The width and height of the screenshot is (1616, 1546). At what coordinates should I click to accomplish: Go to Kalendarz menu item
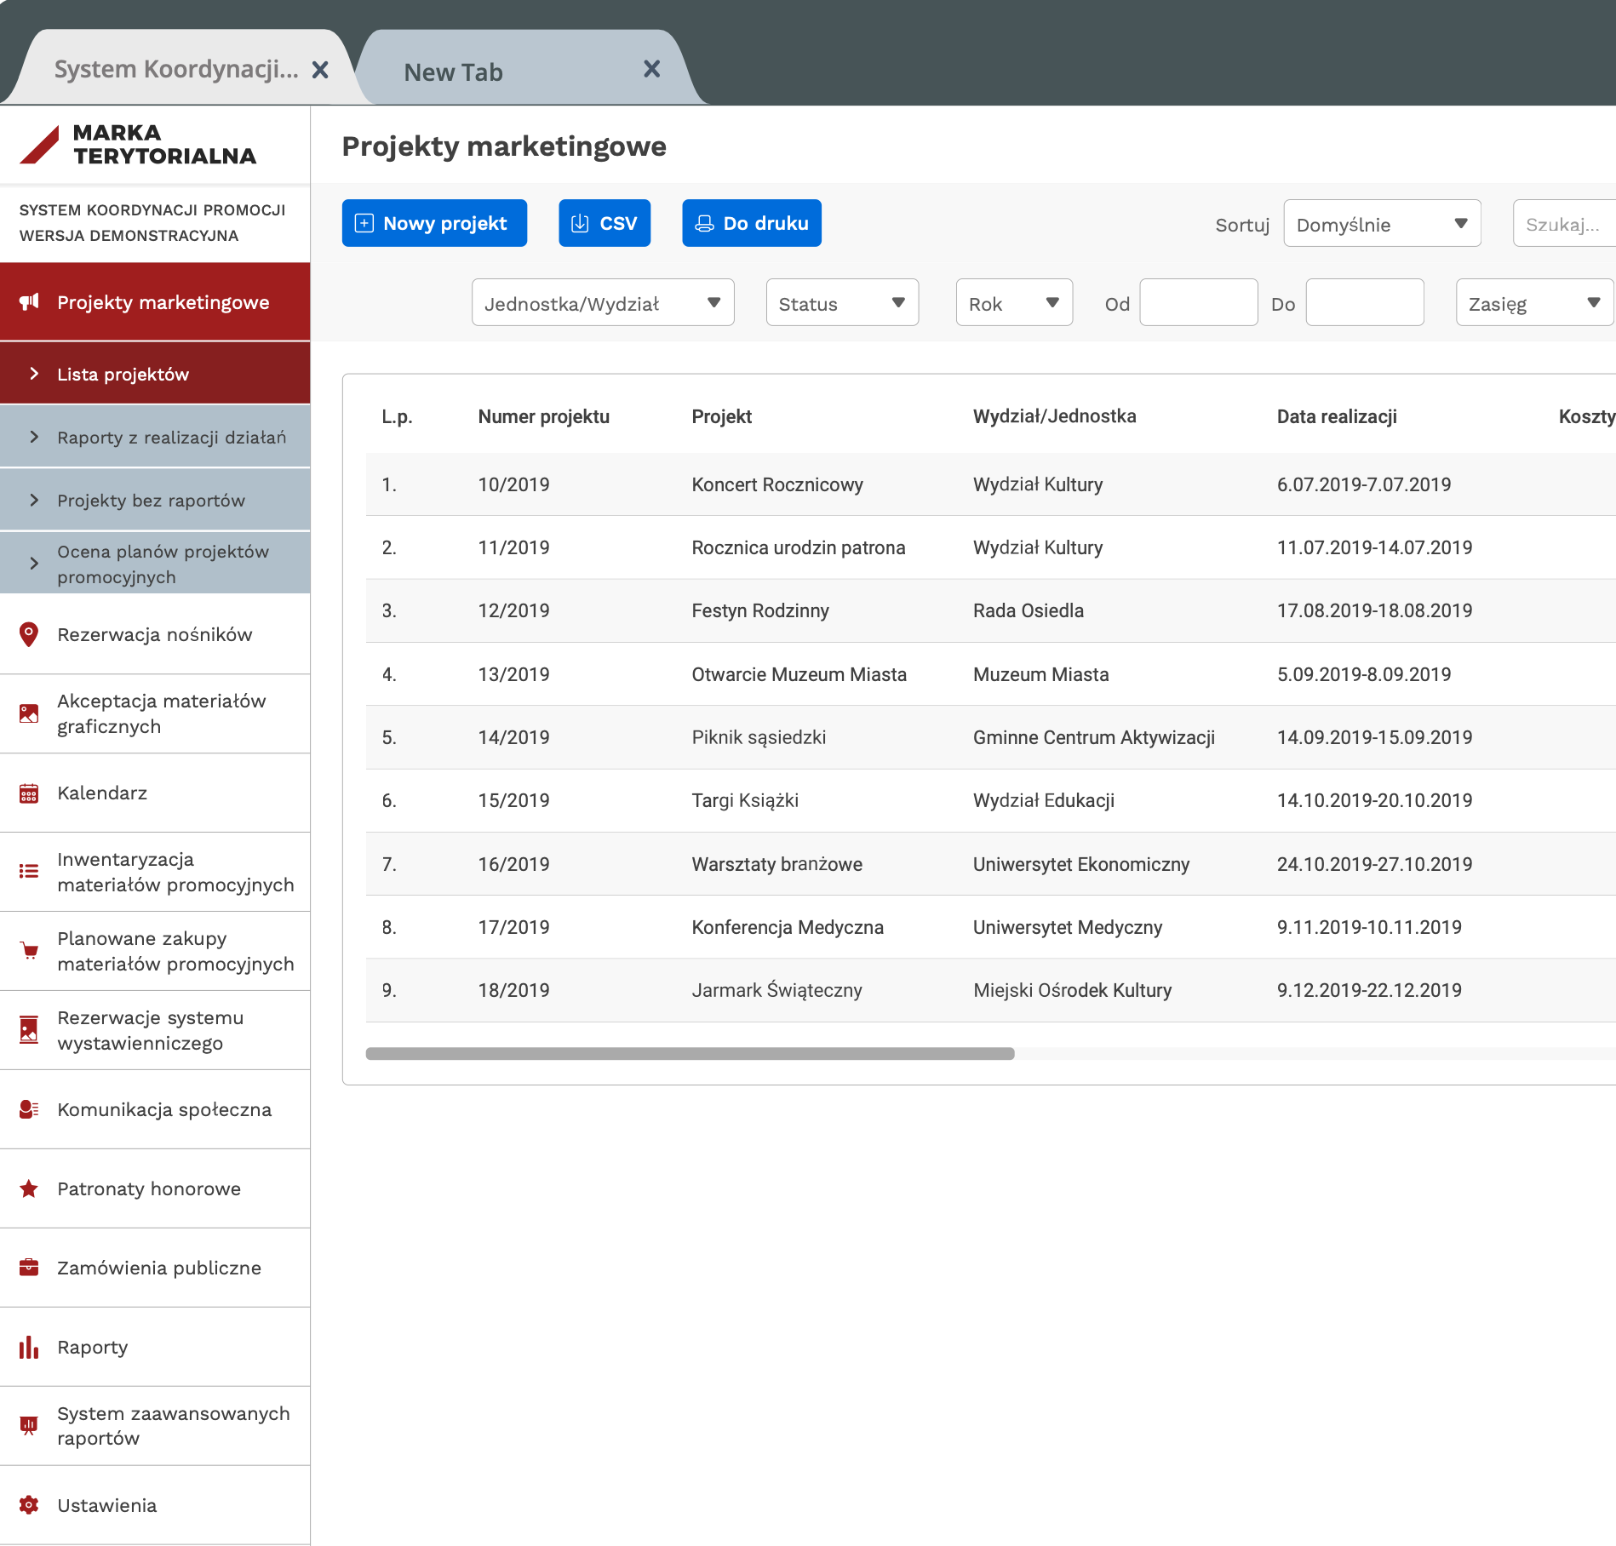coord(155,793)
